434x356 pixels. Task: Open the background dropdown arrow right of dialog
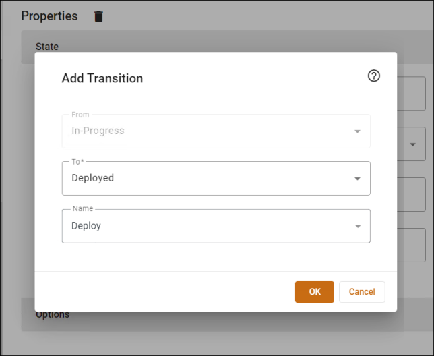point(412,144)
